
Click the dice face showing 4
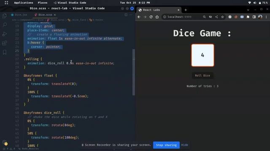pos(202,55)
